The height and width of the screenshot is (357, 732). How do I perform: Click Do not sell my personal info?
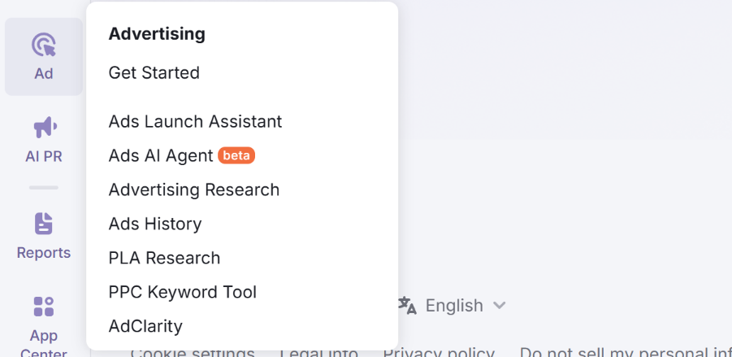coord(626,353)
